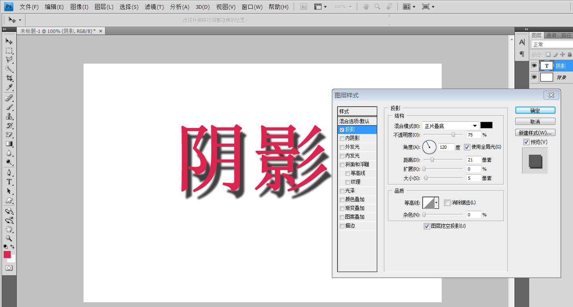Toggle 图层挖空投影 checkbox
The height and width of the screenshot is (307, 573).
click(x=427, y=226)
